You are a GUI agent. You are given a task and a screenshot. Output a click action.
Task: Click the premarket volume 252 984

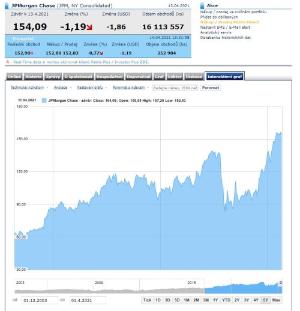click(167, 53)
